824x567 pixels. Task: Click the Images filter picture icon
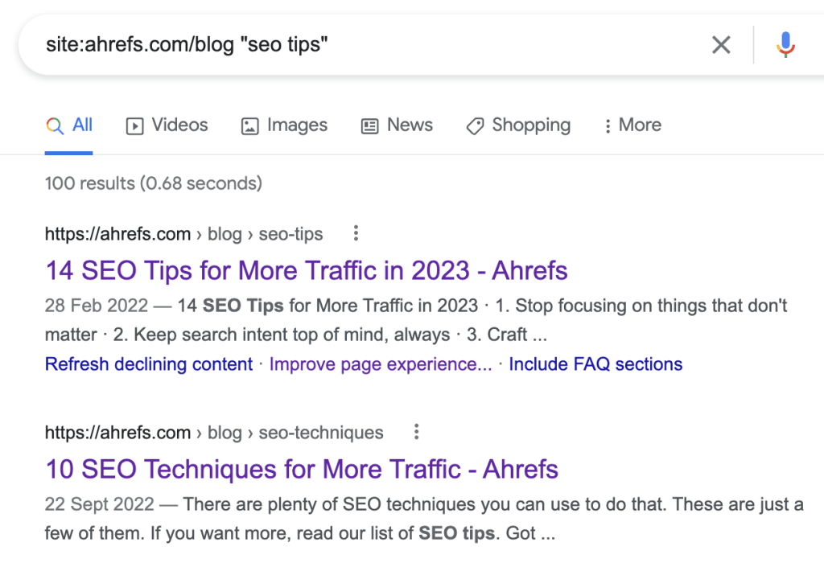(252, 125)
